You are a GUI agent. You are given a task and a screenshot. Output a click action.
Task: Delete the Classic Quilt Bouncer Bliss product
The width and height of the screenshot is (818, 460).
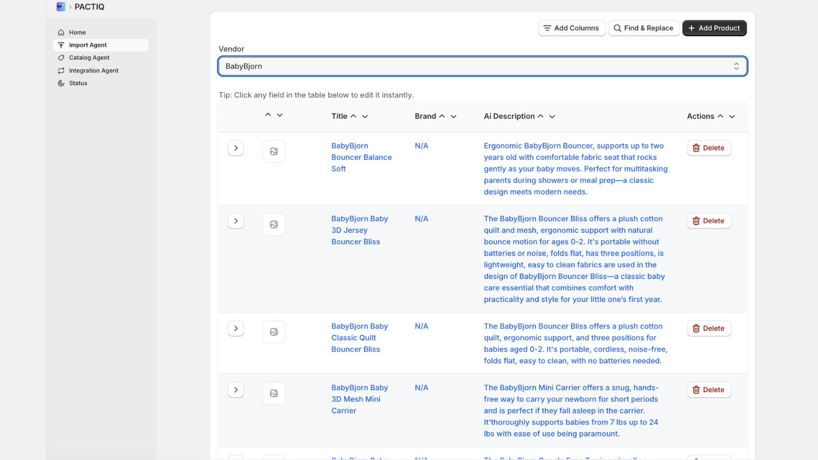coord(709,329)
